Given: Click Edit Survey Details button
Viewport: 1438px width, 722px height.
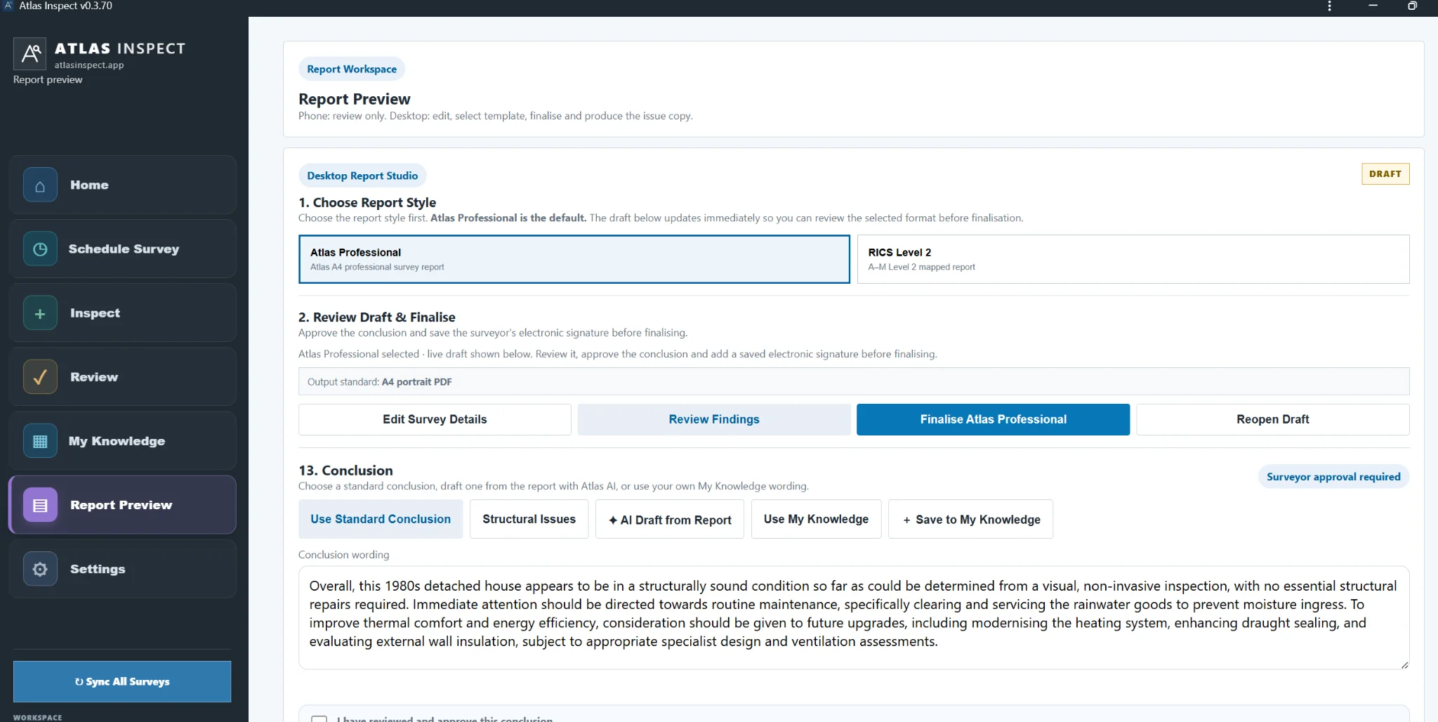Looking at the screenshot, I should (x=435, y=419).
